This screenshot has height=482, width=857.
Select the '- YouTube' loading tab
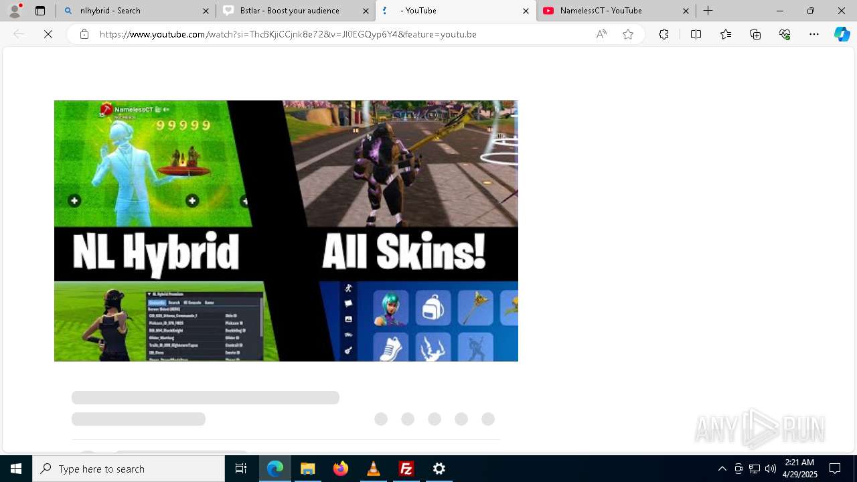tap(456, 11)
